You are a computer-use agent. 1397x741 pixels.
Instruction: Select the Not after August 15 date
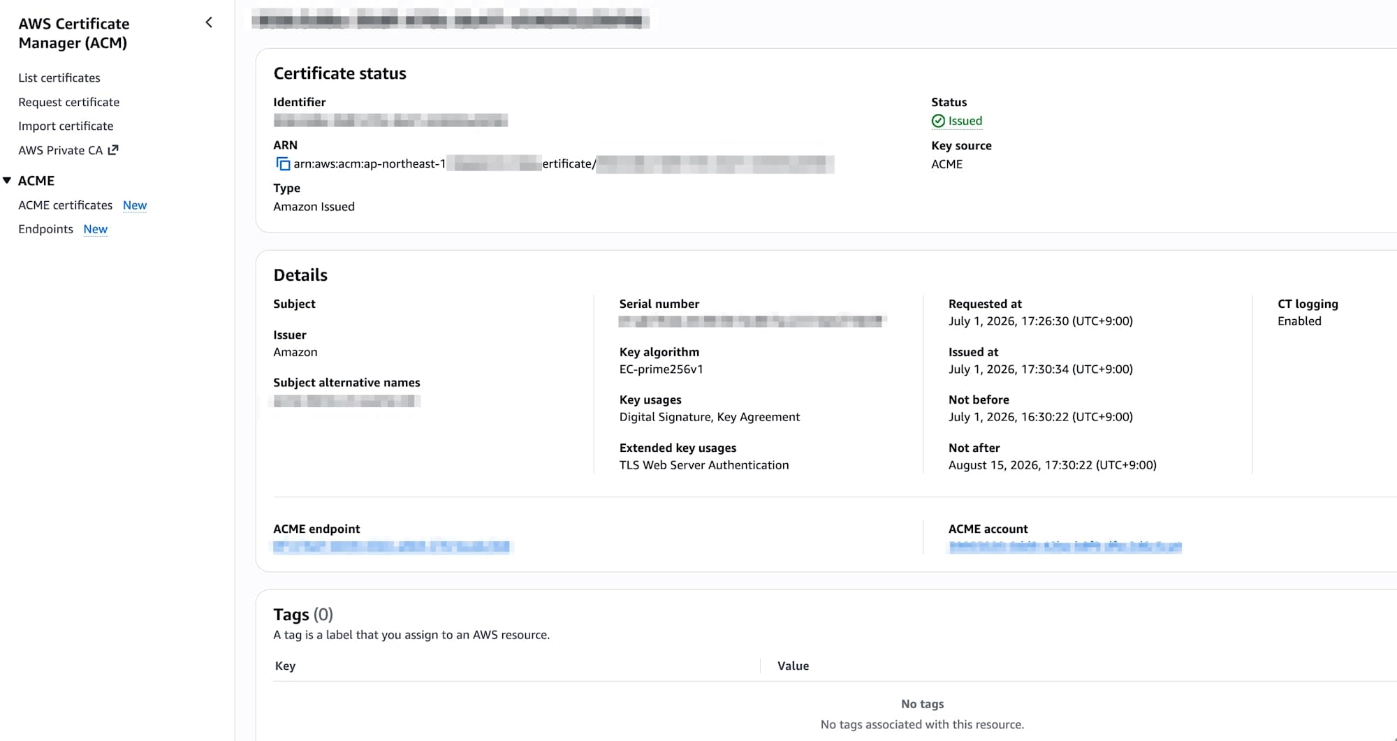1052,465
